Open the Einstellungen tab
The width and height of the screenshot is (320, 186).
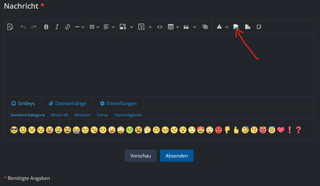click(x=118, y=103)
